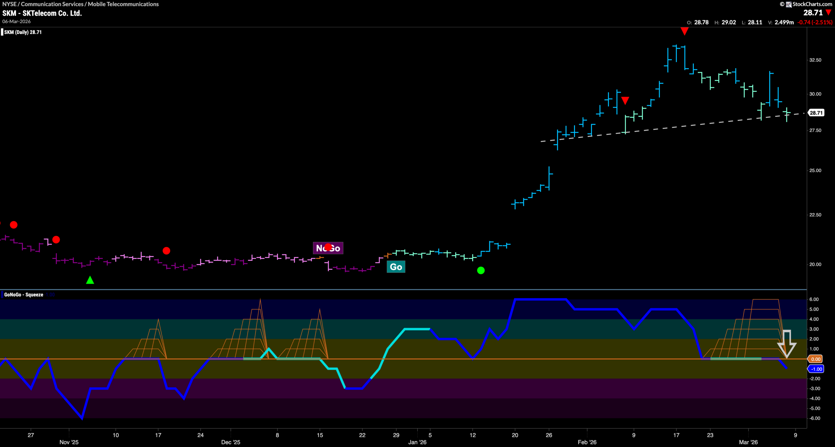Image resolution: width=835 pixels, height=447 pixels.
Task: Select the green circle marker below the January 12 bars
Action: pos(481,270)
